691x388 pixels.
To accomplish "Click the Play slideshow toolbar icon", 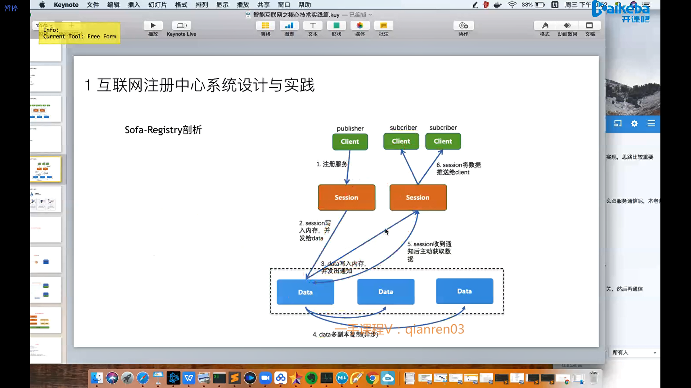I will 153,26.
